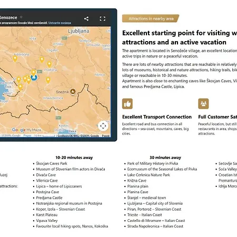This screenshot has width=237, height=237.
Task: Click the yellow pin near Trst
Action: point(21,87)
